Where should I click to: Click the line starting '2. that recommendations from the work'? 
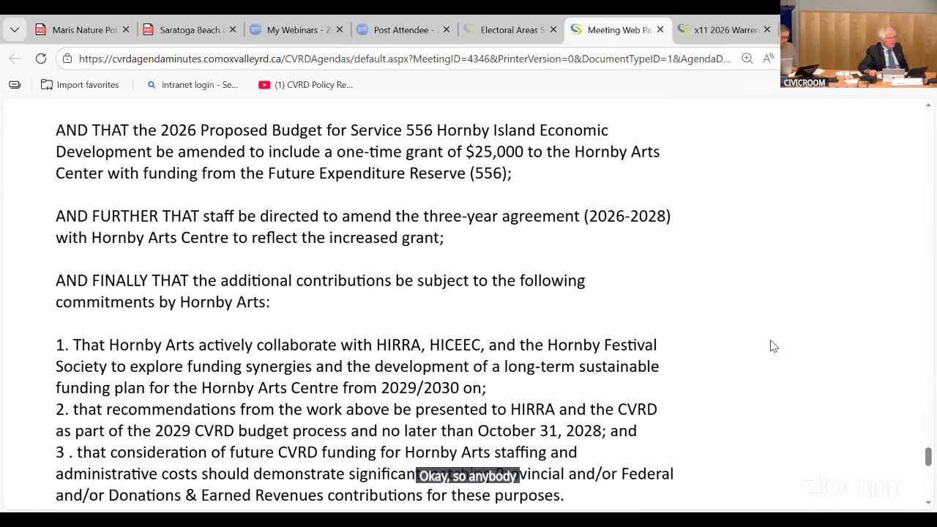(356, 409)
